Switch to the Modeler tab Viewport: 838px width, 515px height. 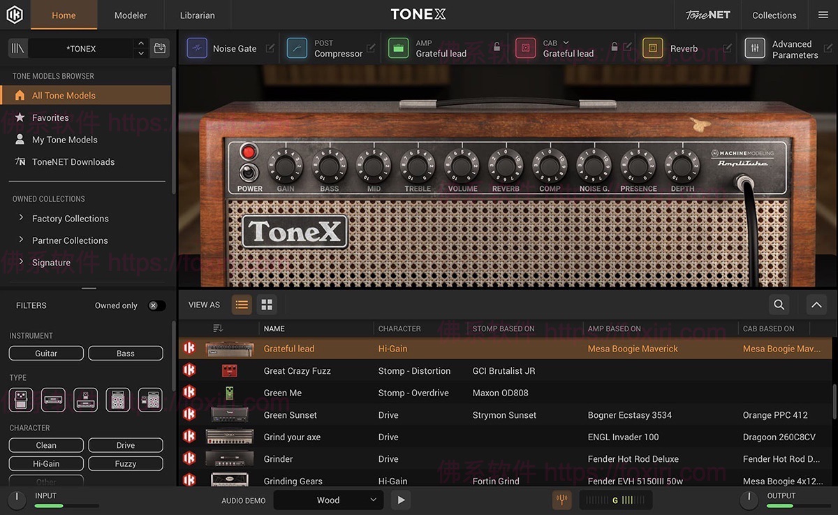[x=130, y=15]
